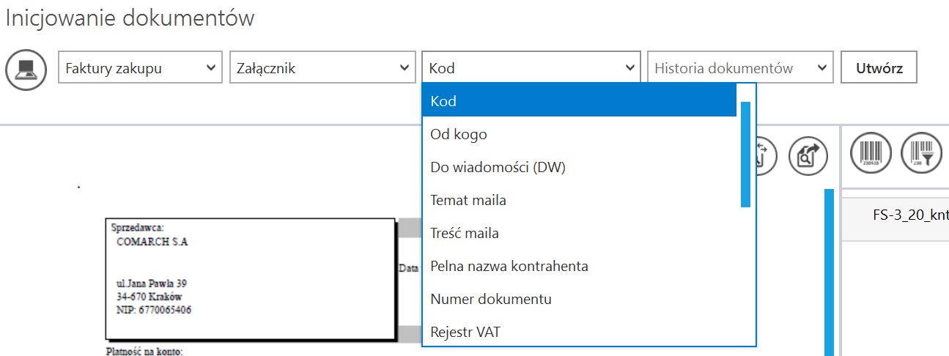Click the document search export icon

tap(808, 155)
